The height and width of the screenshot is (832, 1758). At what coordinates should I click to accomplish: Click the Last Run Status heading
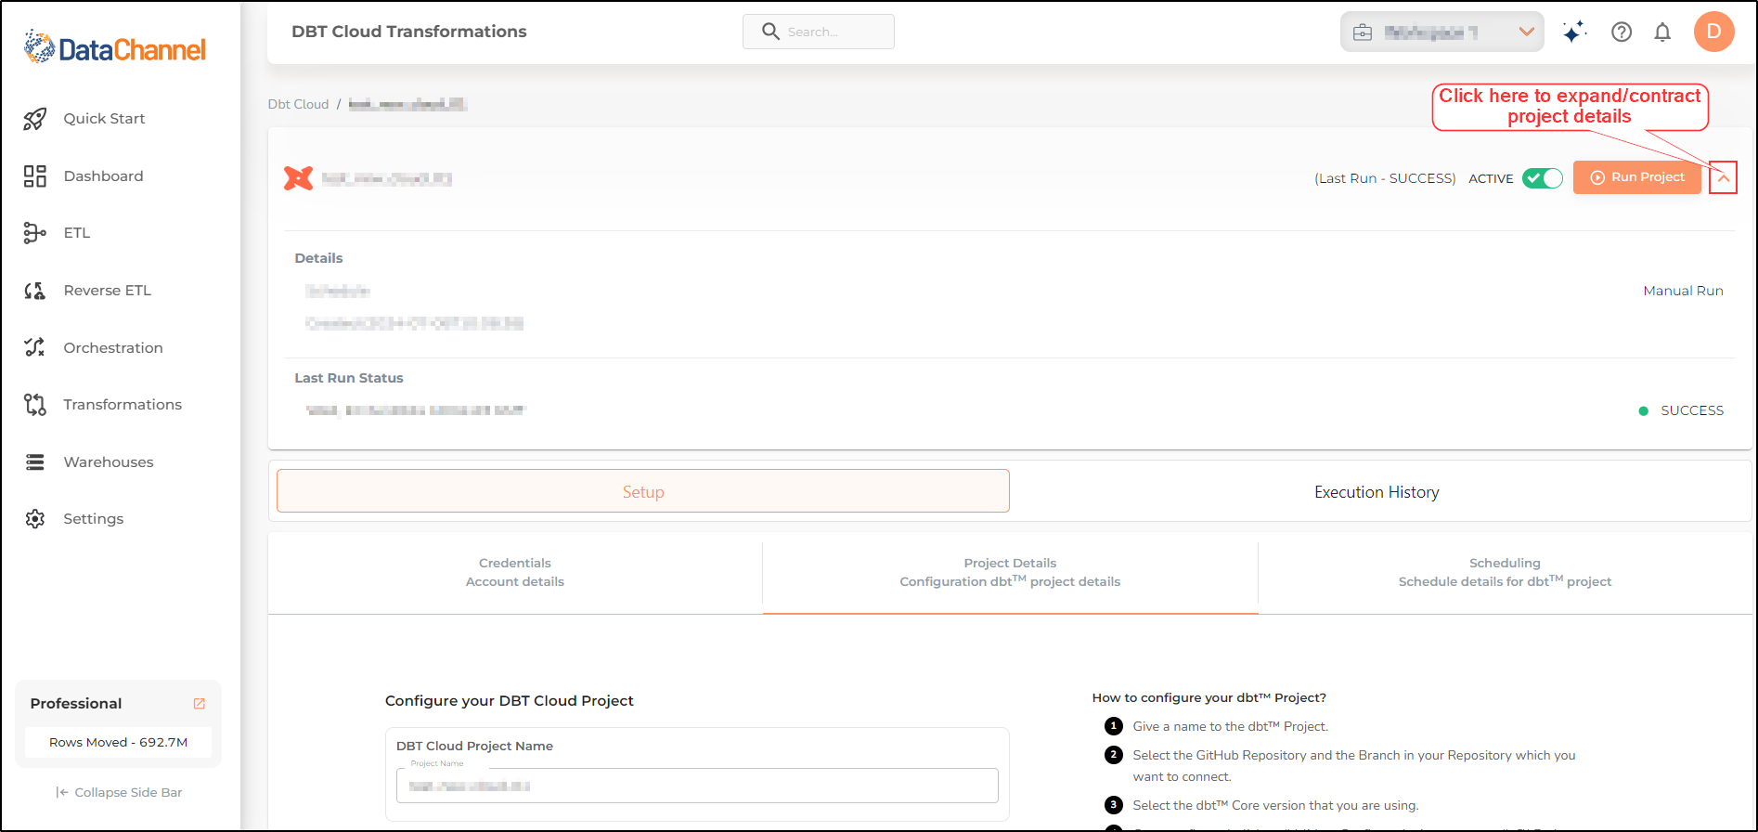point(349,378)
